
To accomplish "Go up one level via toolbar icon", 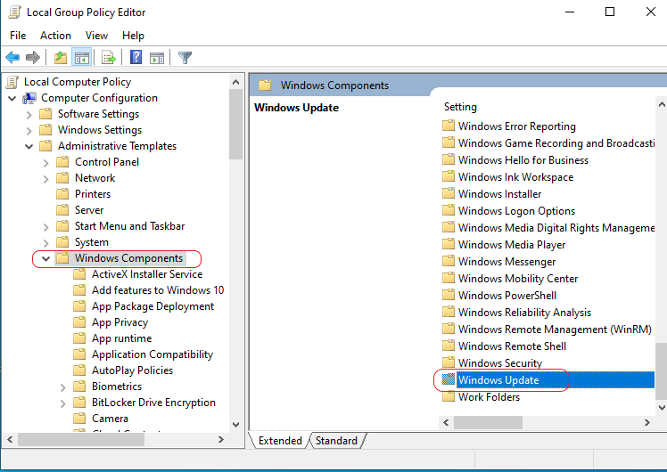I will click(x=61, y=57).
